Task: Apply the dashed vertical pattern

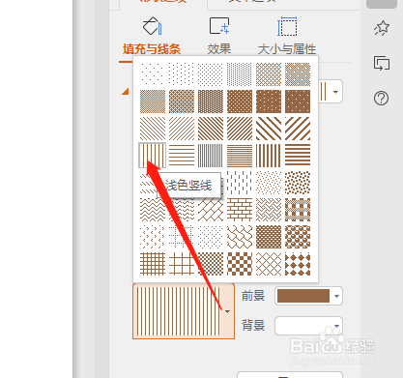Action: [240, 183]
